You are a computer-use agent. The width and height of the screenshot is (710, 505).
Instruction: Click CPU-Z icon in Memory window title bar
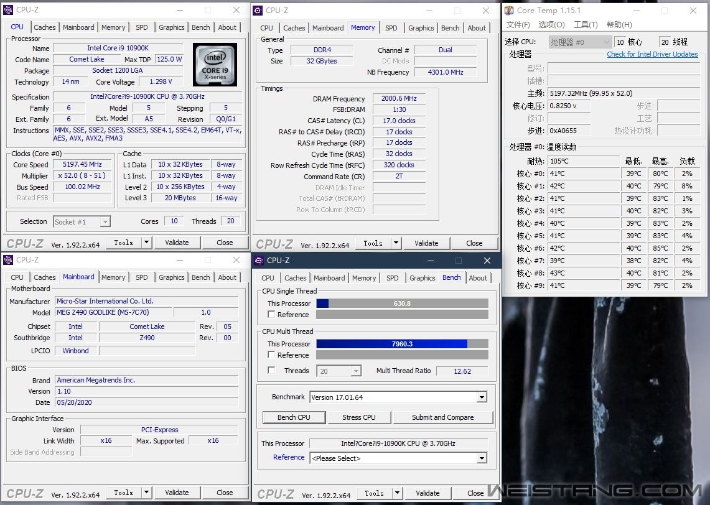click(x=258, y=10)
